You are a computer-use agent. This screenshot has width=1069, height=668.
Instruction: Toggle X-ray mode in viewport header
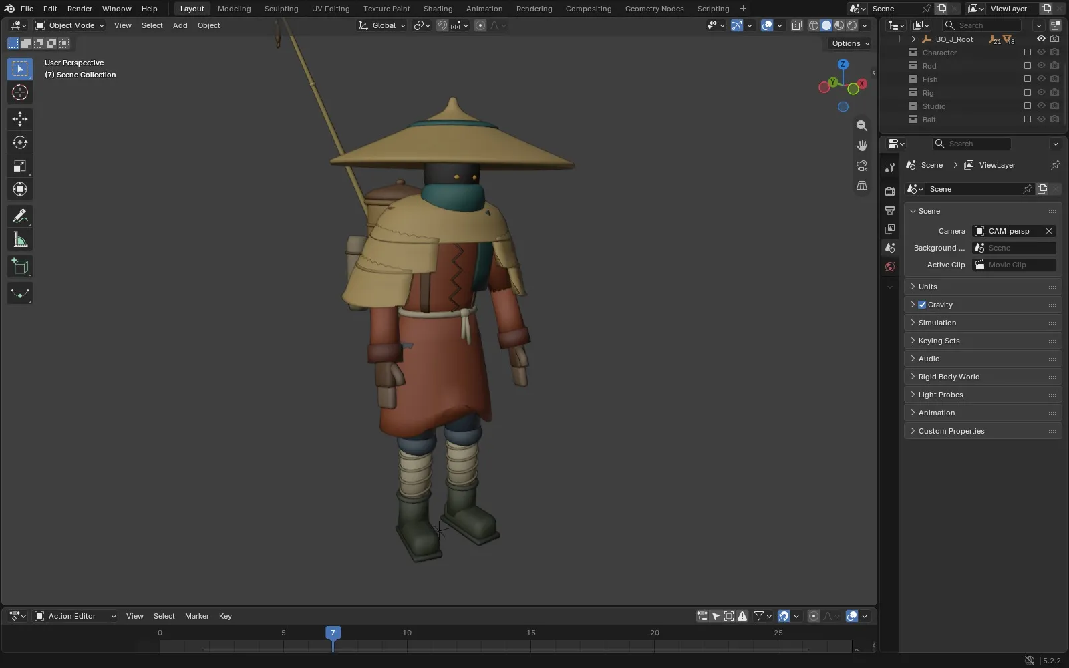tap(796, 25)
